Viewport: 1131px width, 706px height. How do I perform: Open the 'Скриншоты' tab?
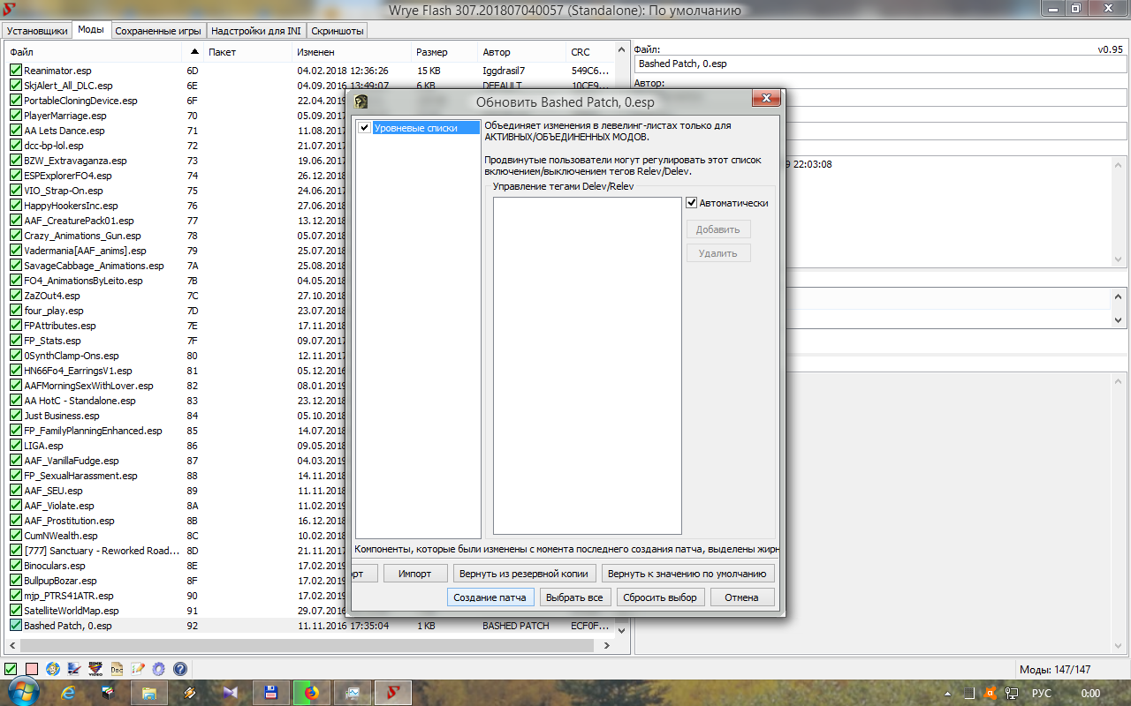tap(338, 31)
